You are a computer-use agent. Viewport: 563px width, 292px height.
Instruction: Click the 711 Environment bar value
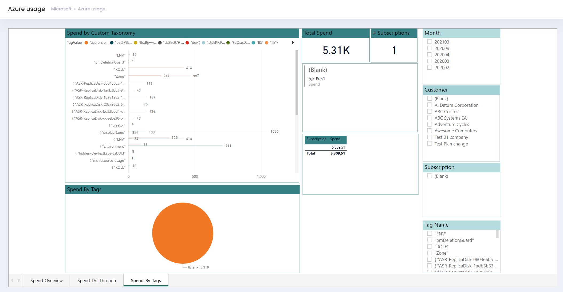click(228, 146)
